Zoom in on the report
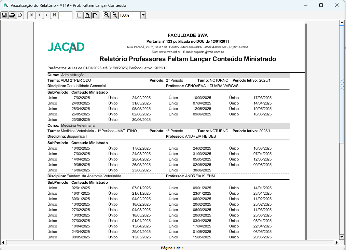Image resolution: width=346 pixels, height=250 pixels. [107, 15]
